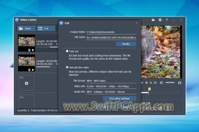This screenshot has height=132, width=199.
Task: Click clip 2 start time 00:00:00.000
Action: [x=44, y=64]
